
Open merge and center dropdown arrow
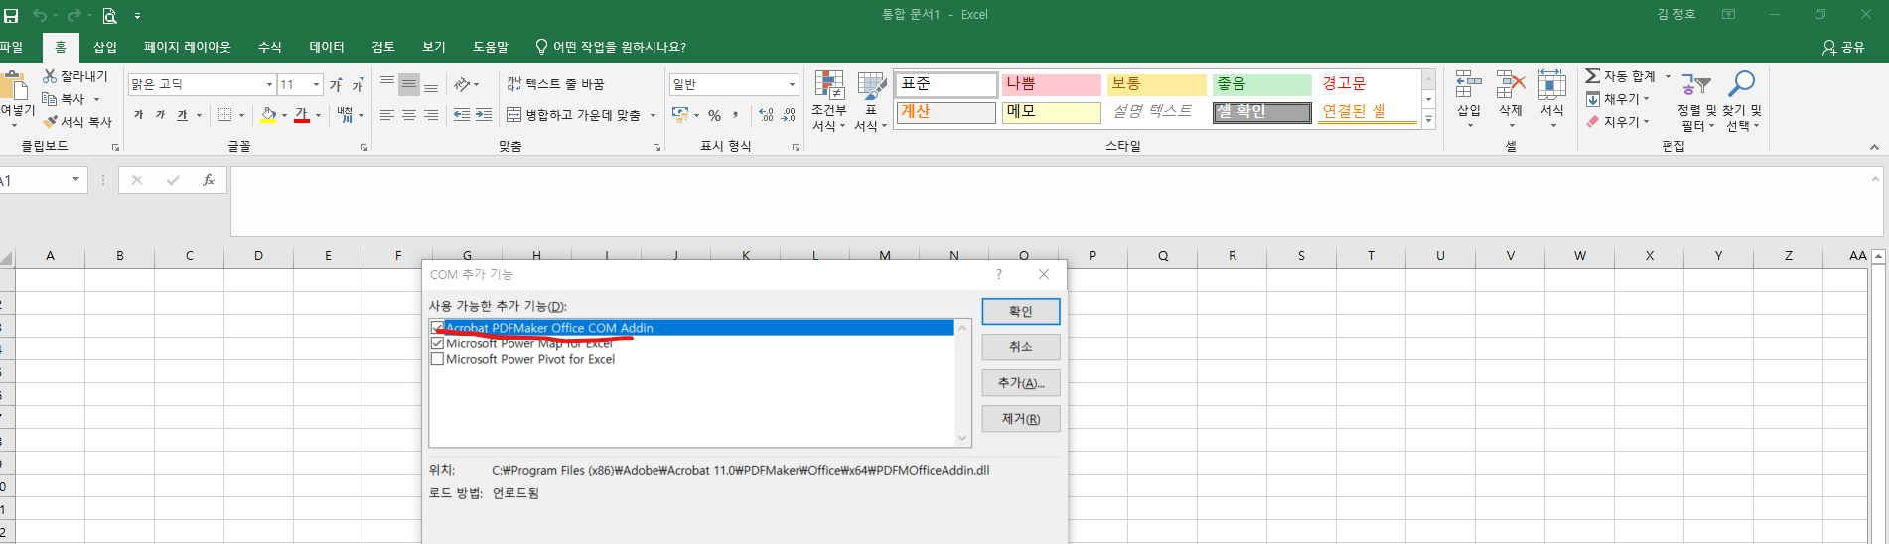[653, 115]
